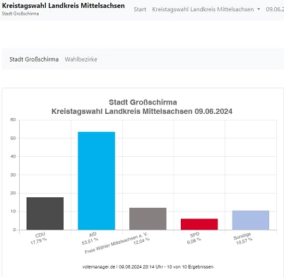Click the y-axis value 50

13,138
